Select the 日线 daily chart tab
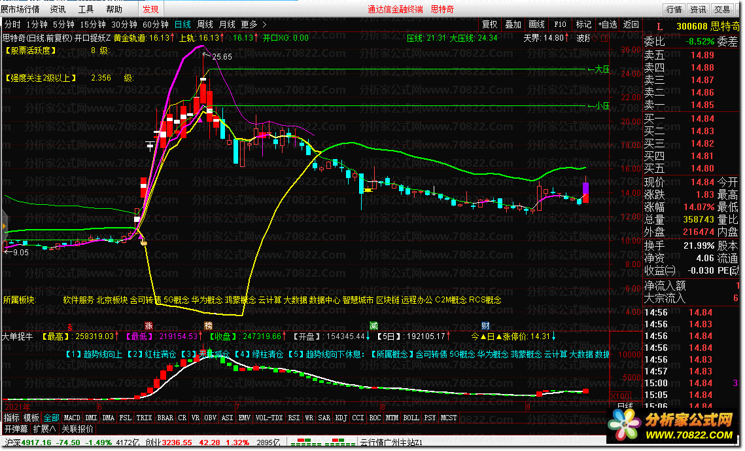This screenshot has width=745, height=451. pos(182,24)
